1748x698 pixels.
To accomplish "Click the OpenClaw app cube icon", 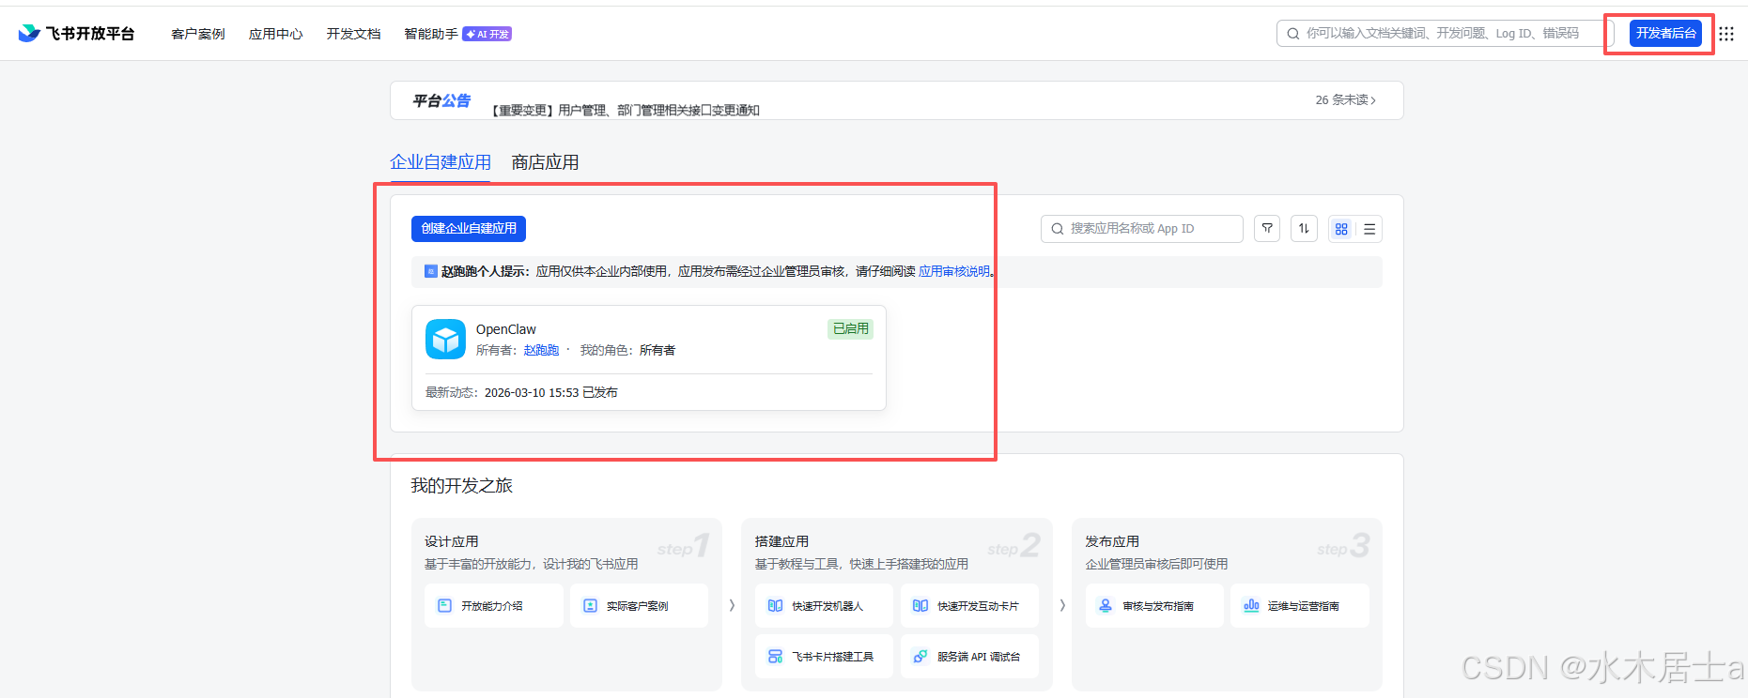I will (x=445, y=340).
